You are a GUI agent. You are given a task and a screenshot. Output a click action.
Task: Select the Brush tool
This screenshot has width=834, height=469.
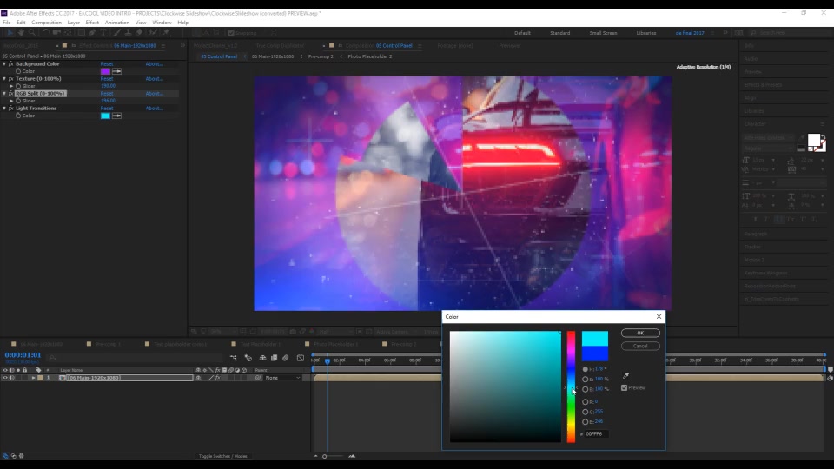click(116, 32)
